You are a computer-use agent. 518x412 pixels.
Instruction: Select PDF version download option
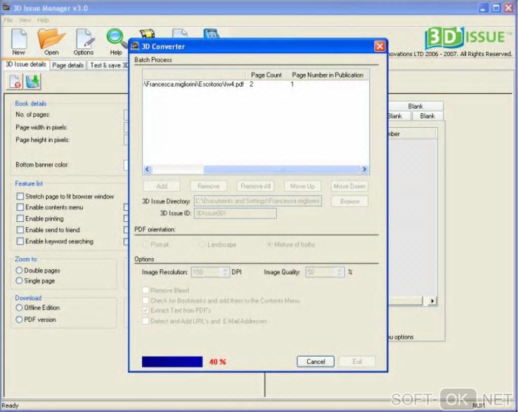[x=19, y=320]
